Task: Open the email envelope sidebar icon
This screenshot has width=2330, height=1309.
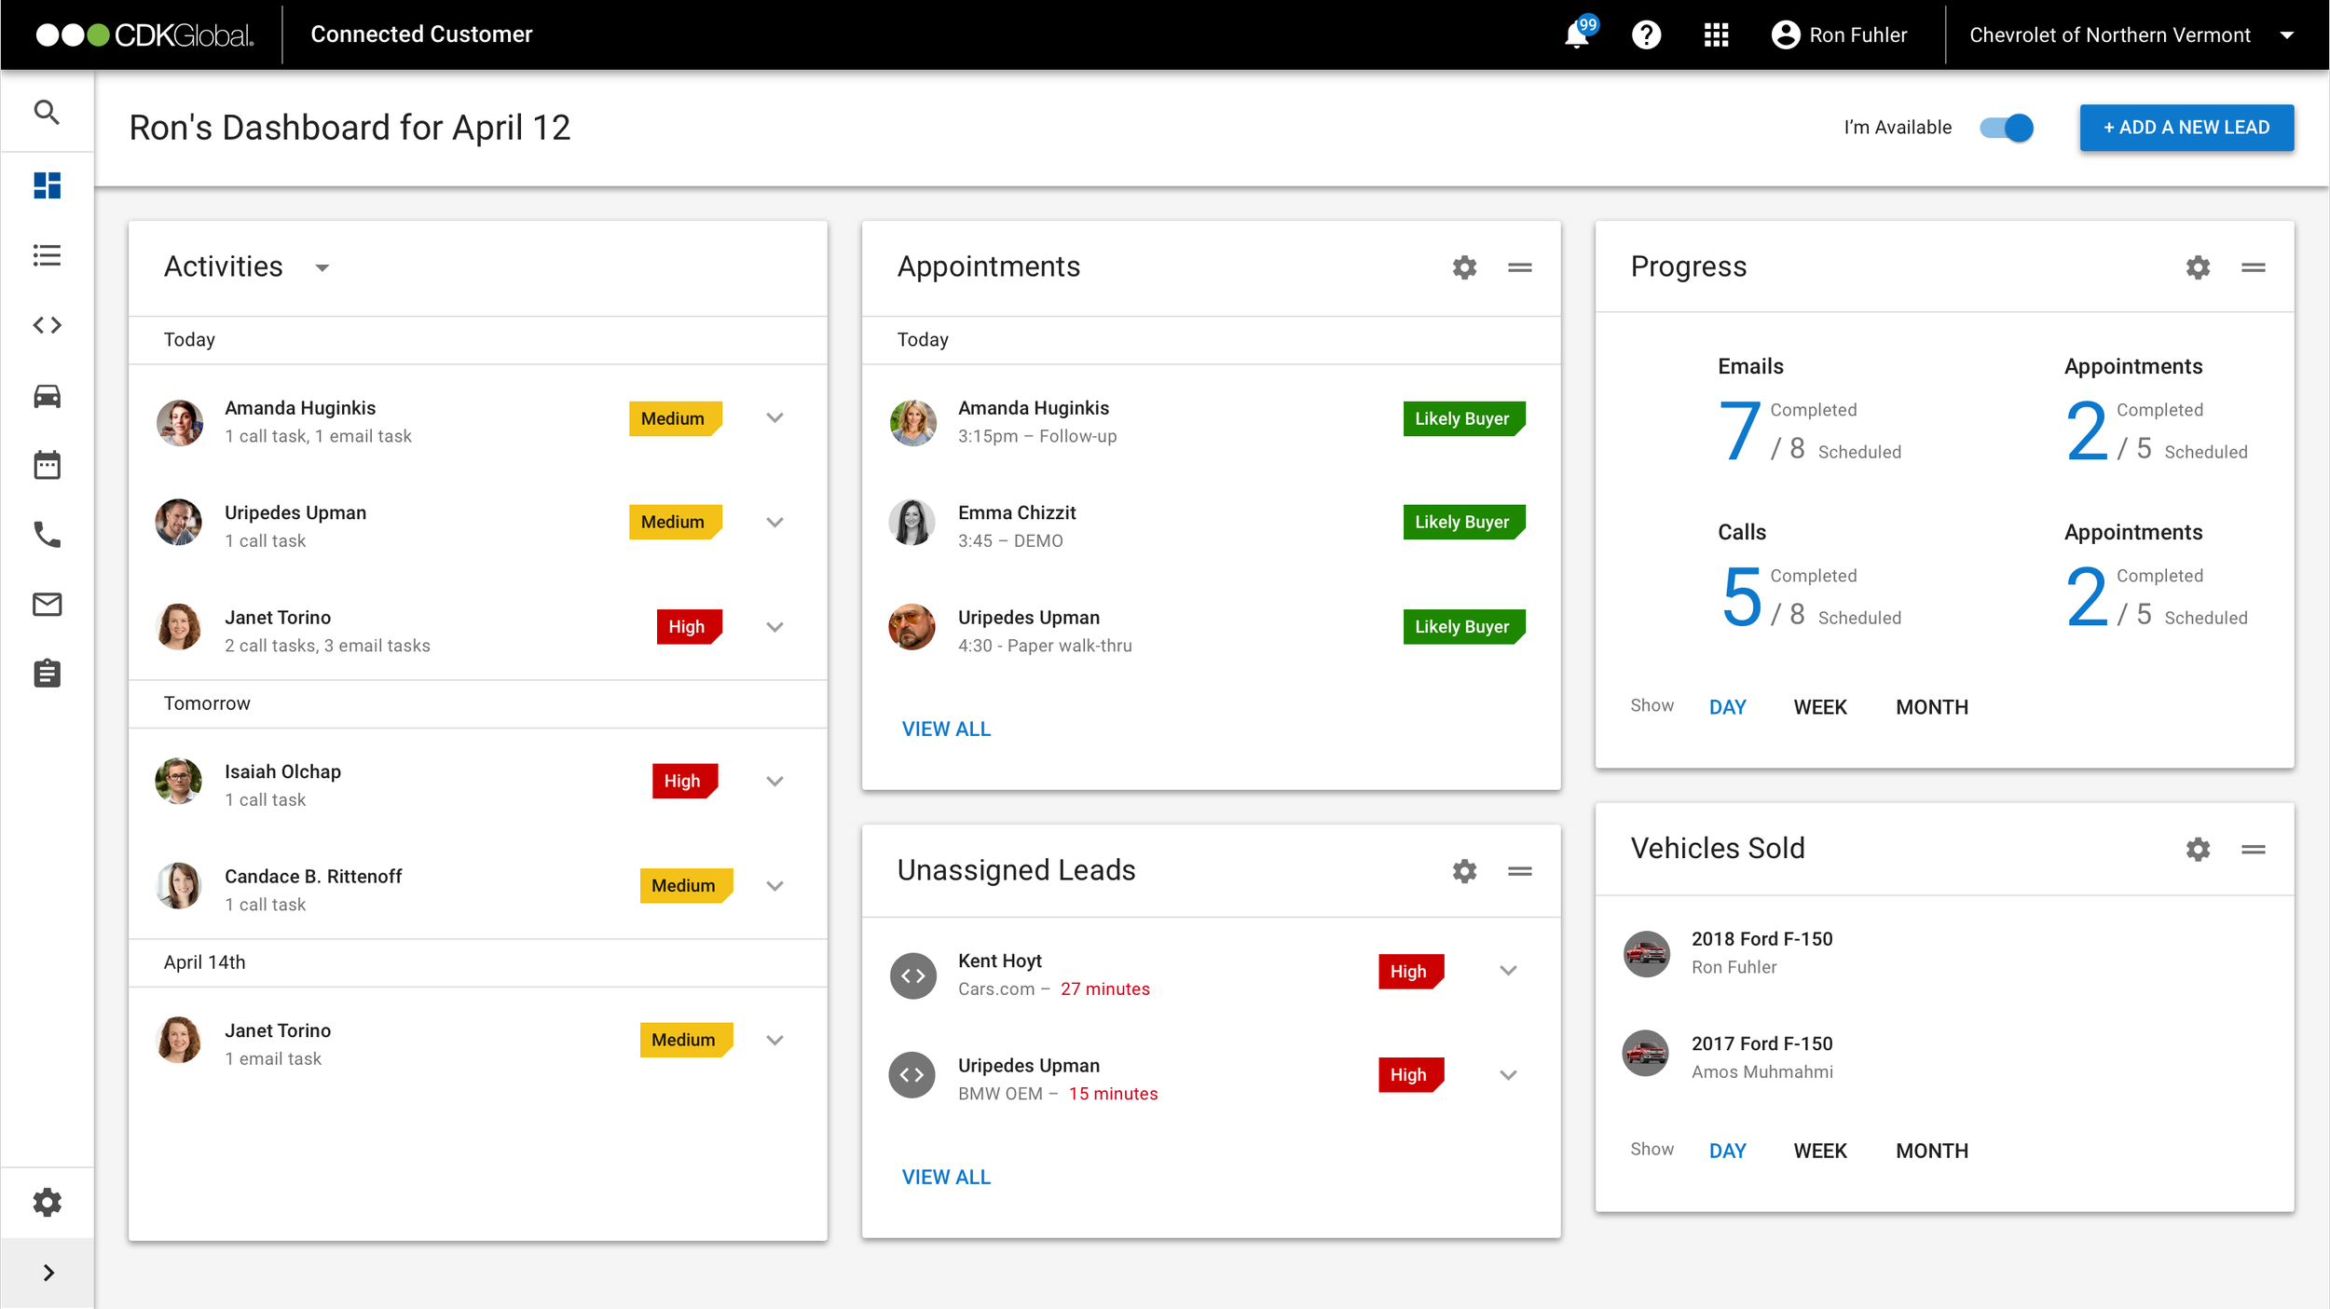Action: click(47, 605)
